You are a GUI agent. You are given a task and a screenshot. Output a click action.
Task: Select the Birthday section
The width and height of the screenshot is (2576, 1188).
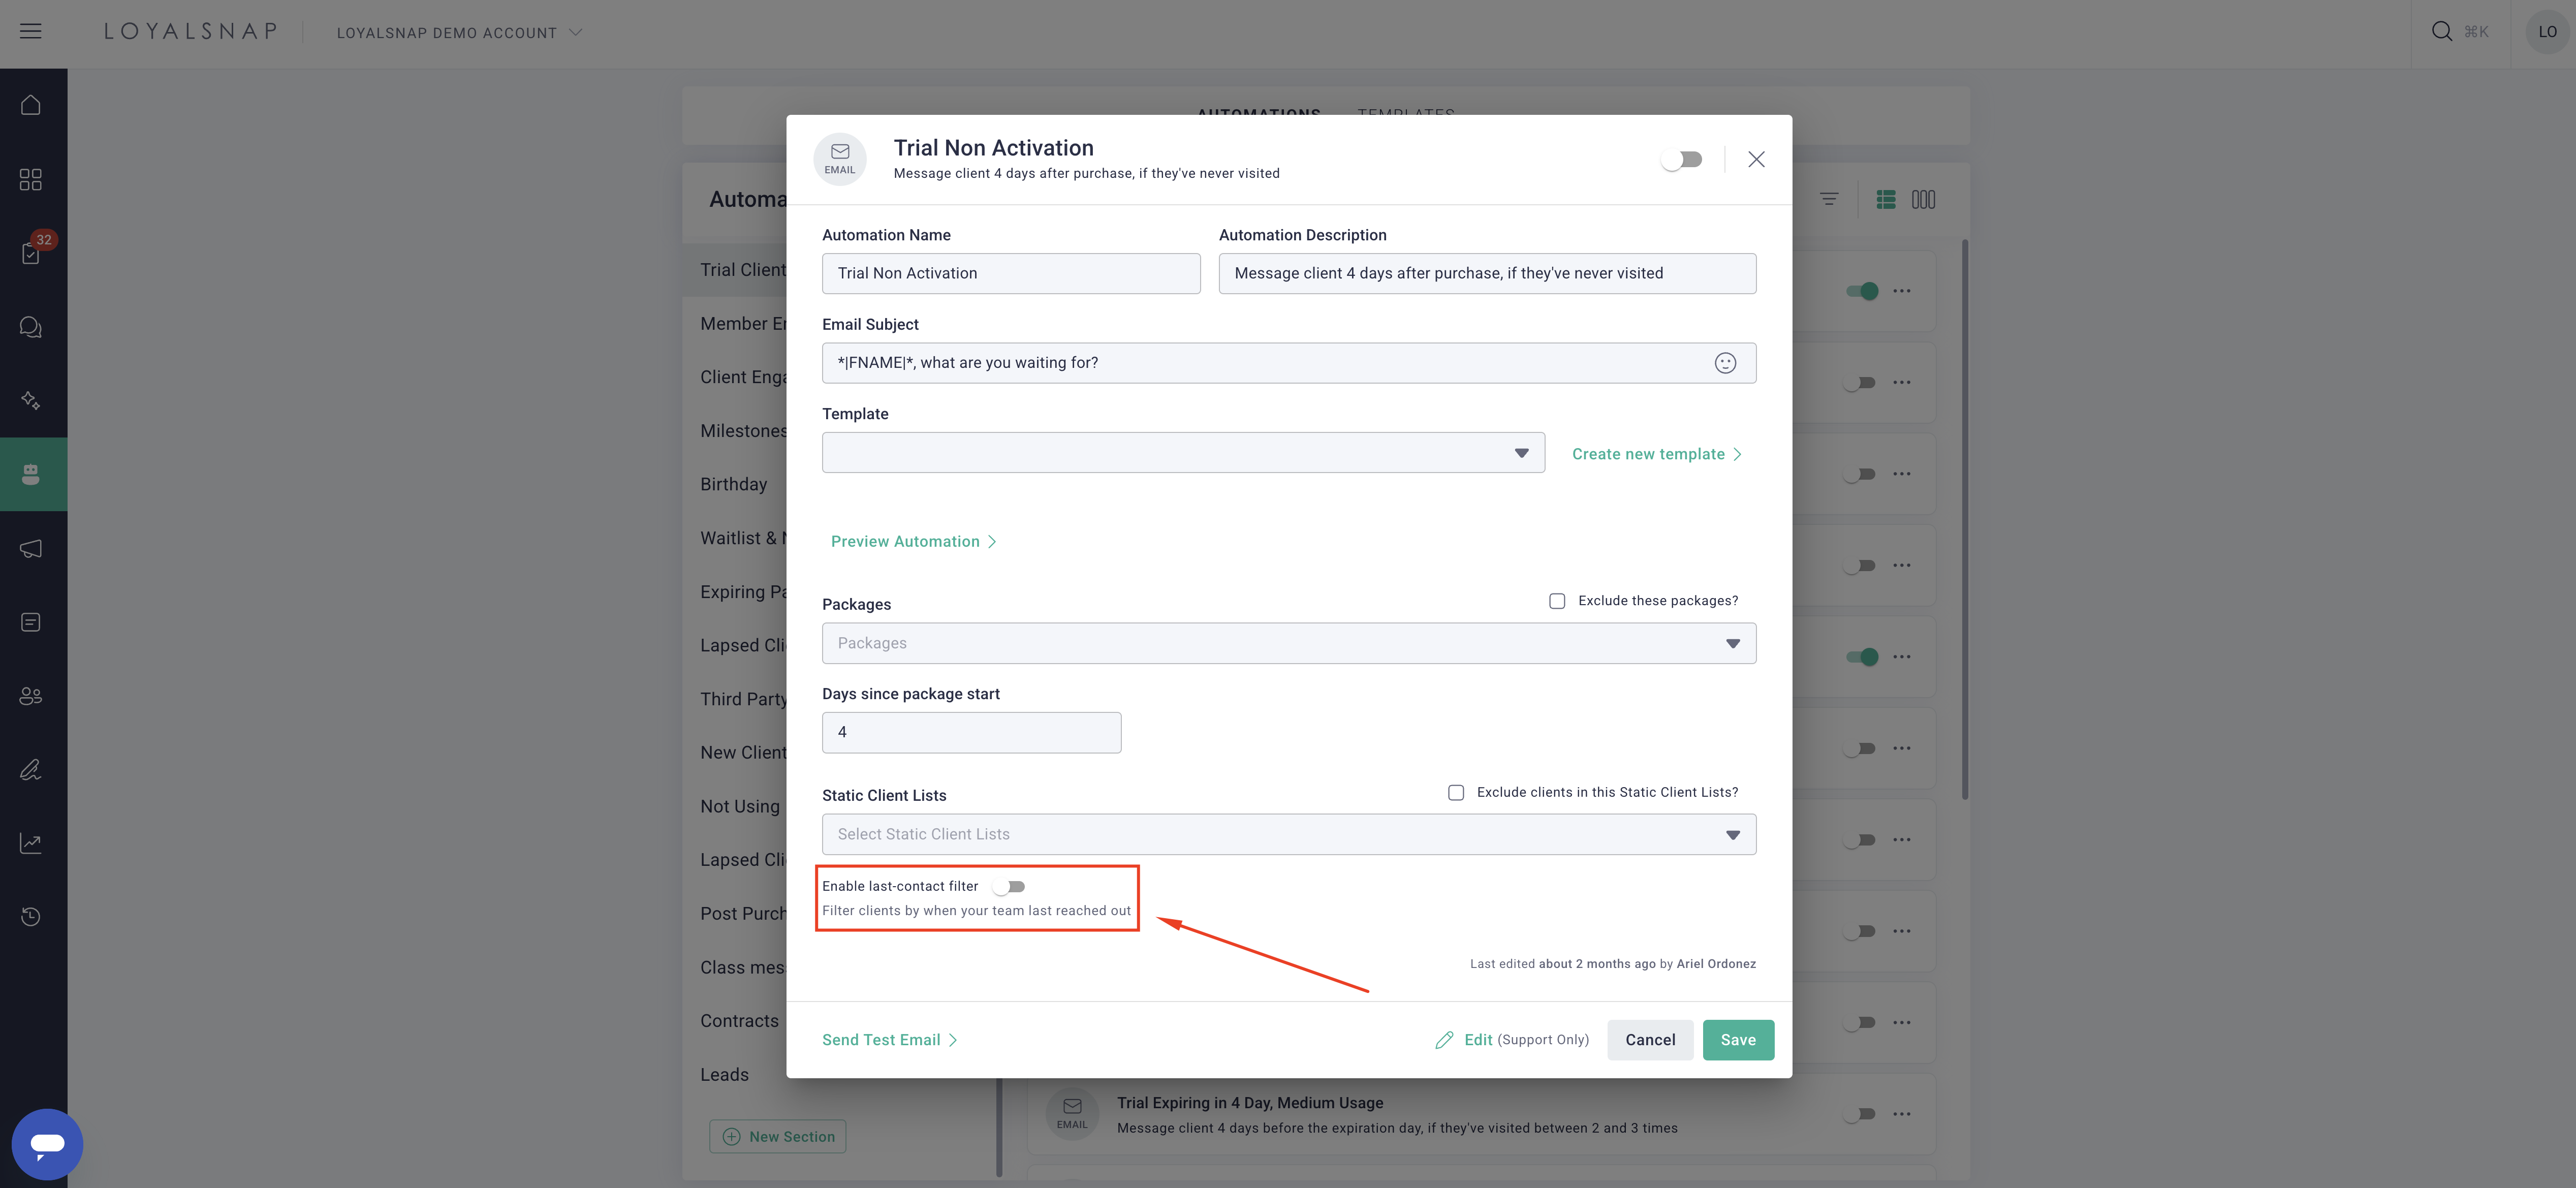[734, 484]
